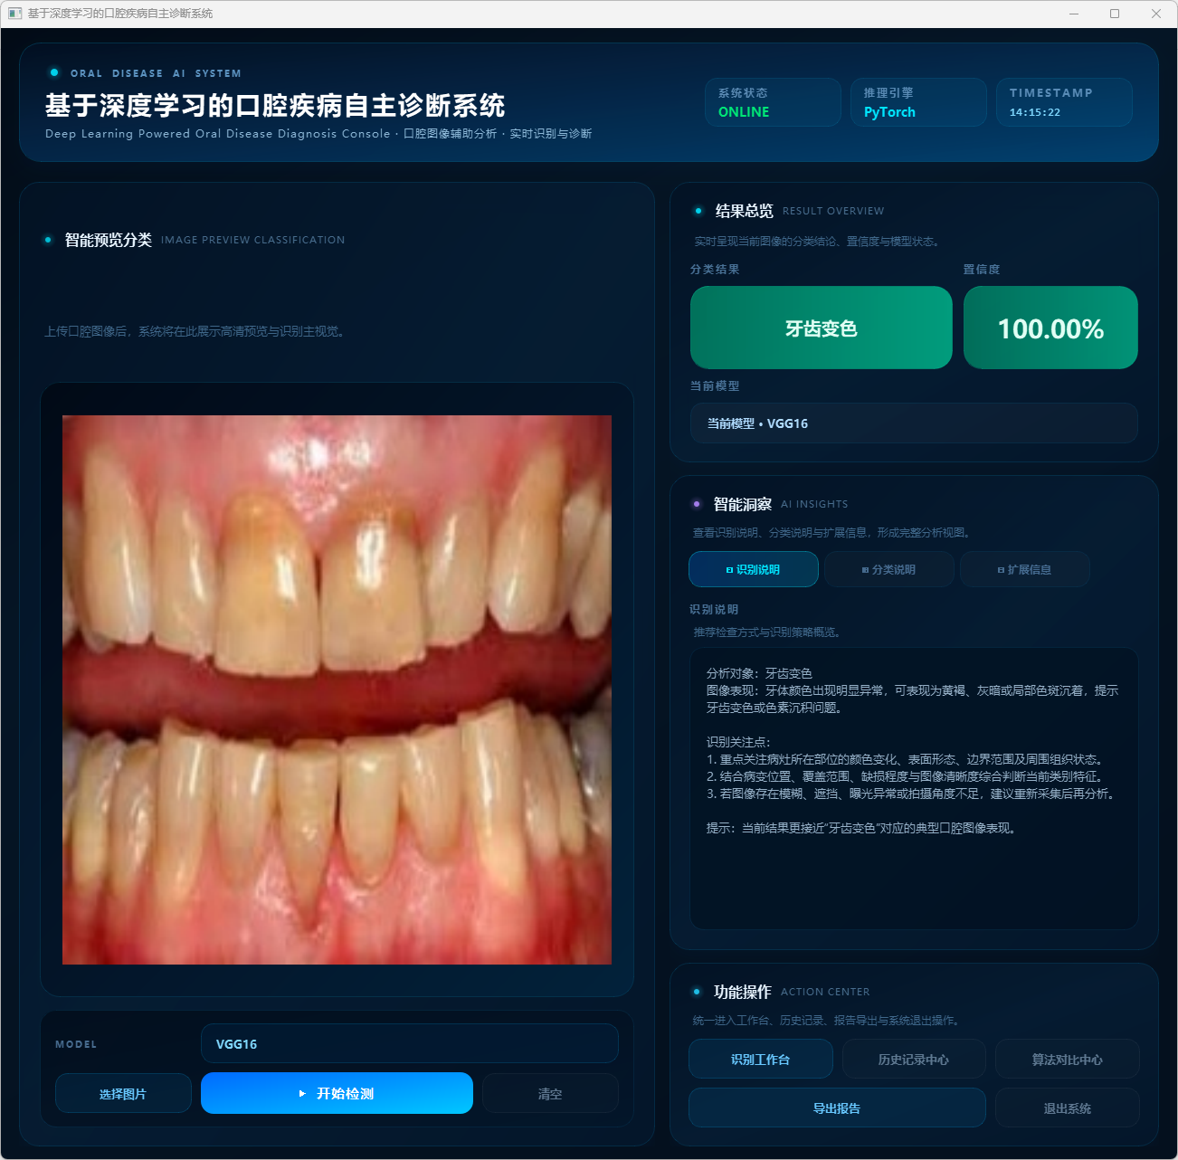Screen dimensions: 1178x1160
Task: Click 退出系统 to exit system
Action: 1067,1108
